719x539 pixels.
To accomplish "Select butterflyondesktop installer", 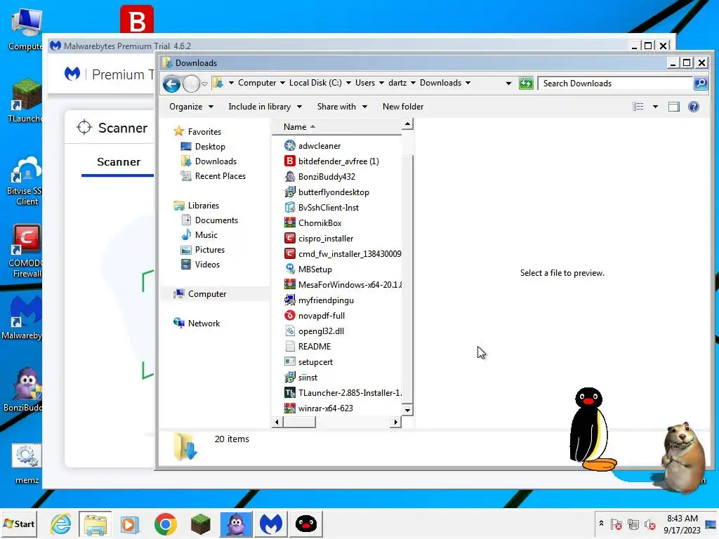I will (326, 192).
